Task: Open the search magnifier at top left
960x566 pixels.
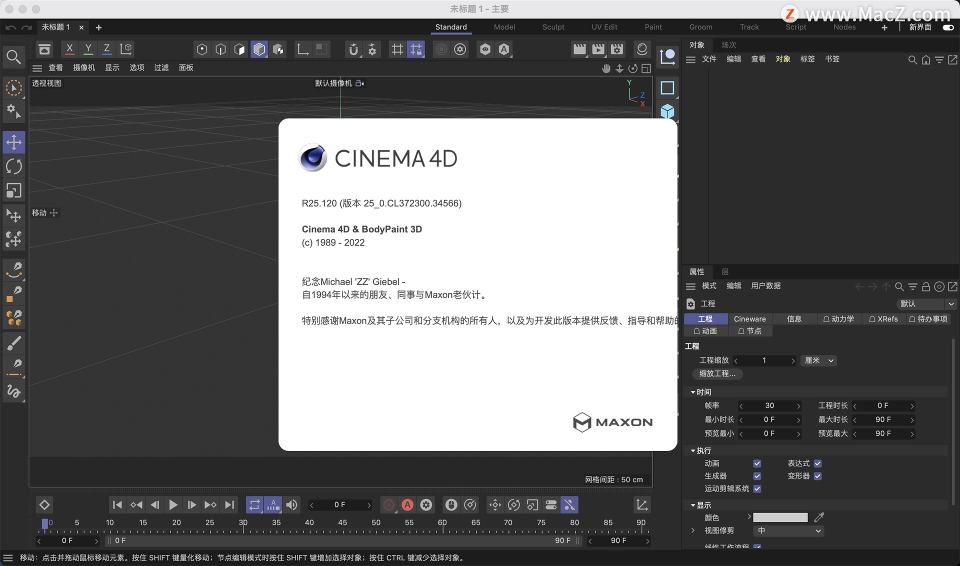Action: pos(13,57)
